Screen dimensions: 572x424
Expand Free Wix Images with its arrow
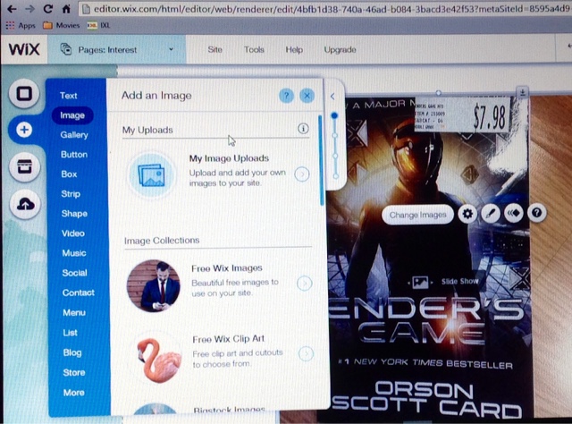(304, 283)
